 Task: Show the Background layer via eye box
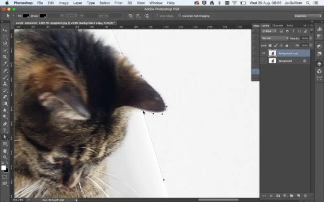click(x=264, y=61)
